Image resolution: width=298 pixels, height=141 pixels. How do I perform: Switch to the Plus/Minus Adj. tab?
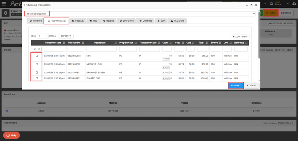[57, 21]
